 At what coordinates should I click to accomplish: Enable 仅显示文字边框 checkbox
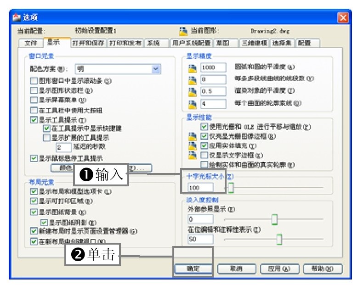pos(204,155)
